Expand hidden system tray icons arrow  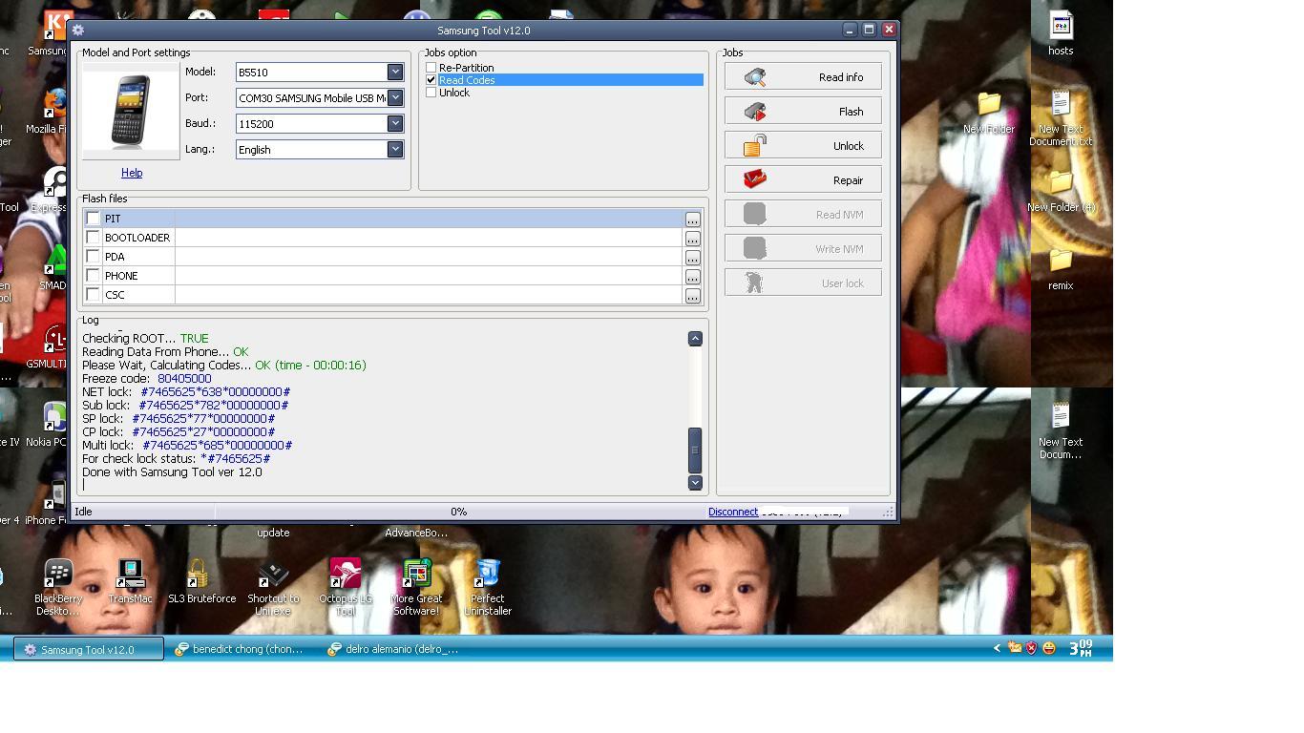pyautogui.click(x=997, y=648)
